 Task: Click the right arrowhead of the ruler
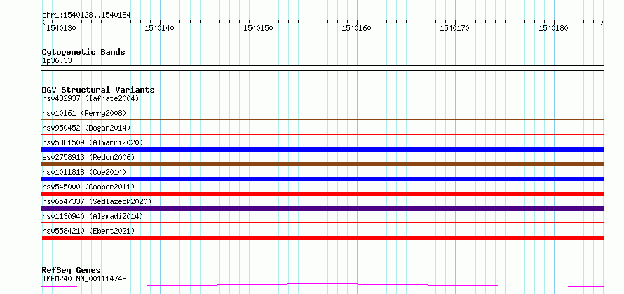point(602,22)
